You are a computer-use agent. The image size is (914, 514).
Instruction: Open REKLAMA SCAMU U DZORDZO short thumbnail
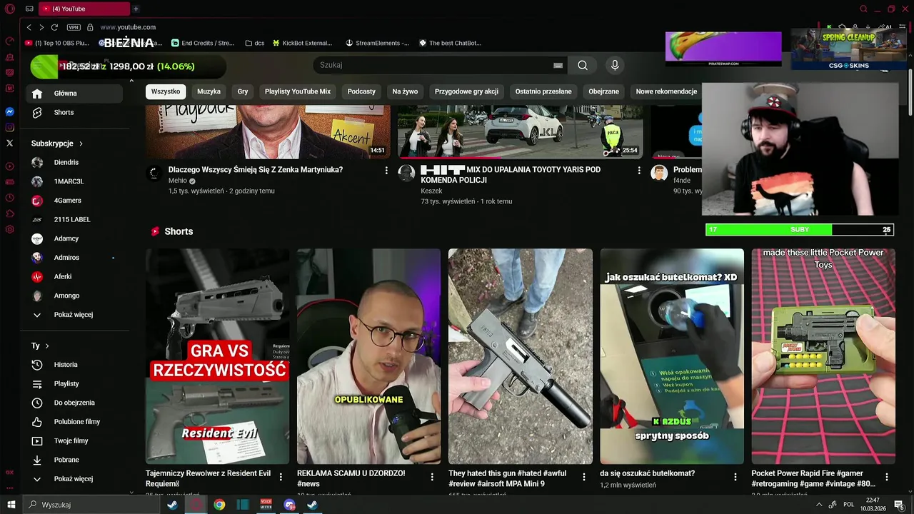369,356
